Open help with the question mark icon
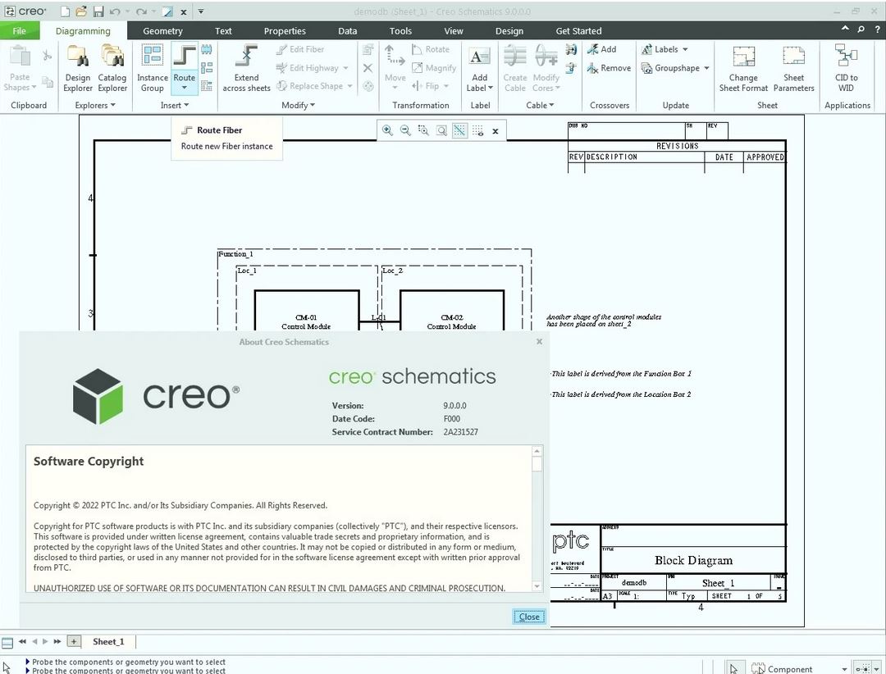The width and height of the screenshot is (886, 674). tap(878, 30)
